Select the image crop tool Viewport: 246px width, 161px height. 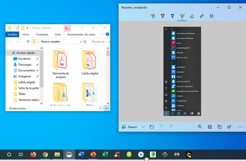click(x=211, y=16)
